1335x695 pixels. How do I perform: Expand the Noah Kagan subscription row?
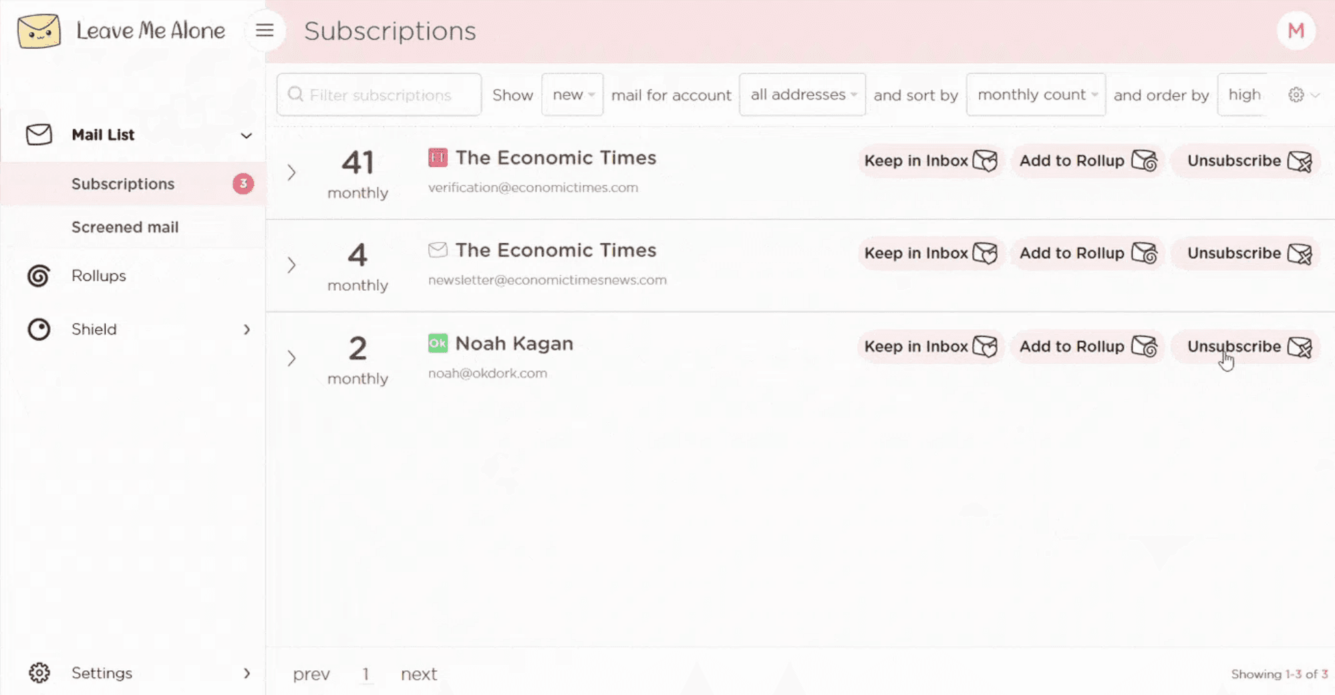292,358
